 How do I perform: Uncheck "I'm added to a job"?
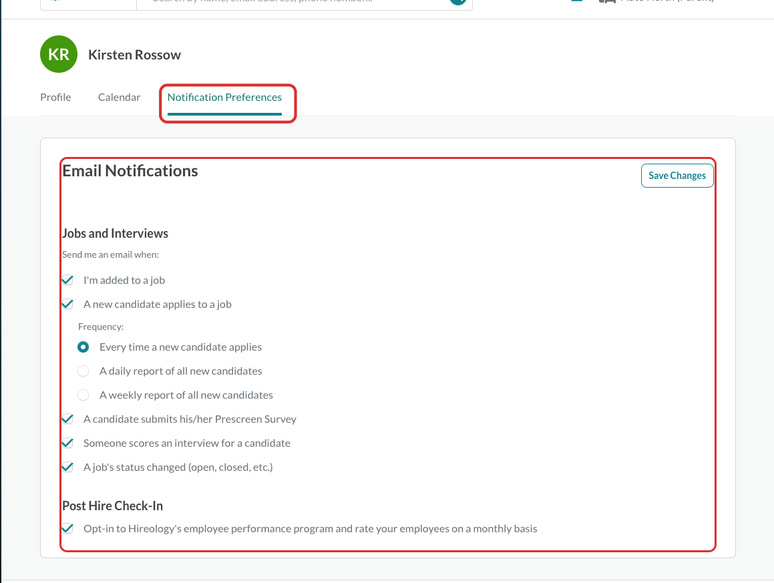tap(68, 280)
